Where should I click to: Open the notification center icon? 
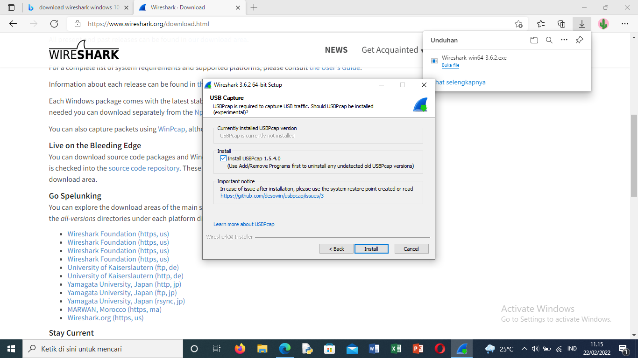point(623,349)
